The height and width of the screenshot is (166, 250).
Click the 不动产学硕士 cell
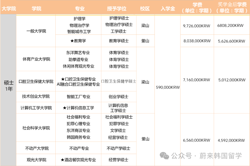click(x=119, y=148)
